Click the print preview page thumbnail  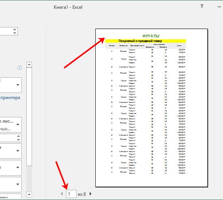click(152, 108)
